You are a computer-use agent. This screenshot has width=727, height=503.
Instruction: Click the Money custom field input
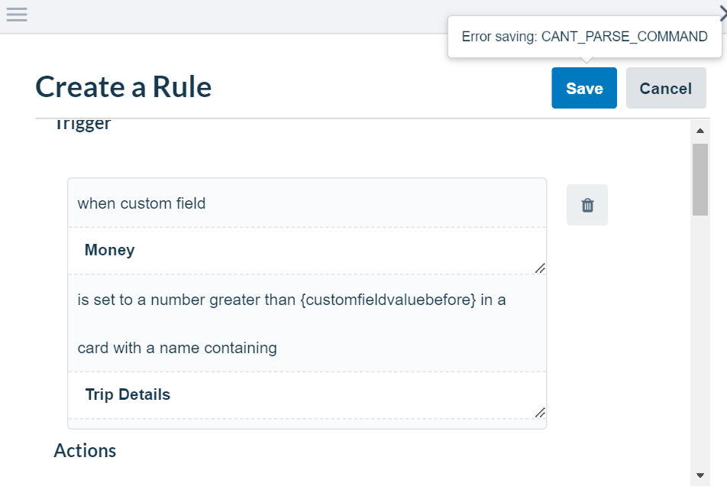pos(307,251)
